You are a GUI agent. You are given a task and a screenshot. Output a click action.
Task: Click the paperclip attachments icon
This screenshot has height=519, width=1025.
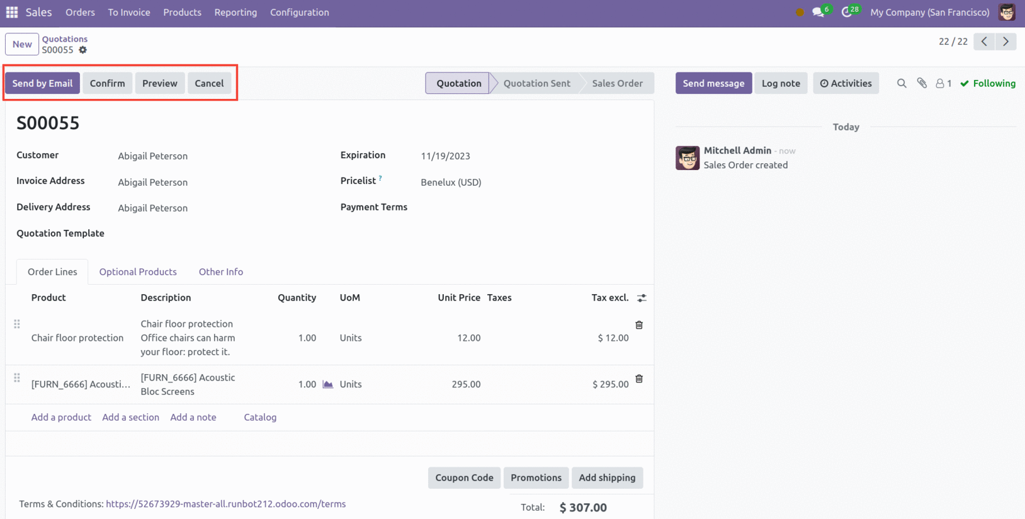(x=922, y=83)
